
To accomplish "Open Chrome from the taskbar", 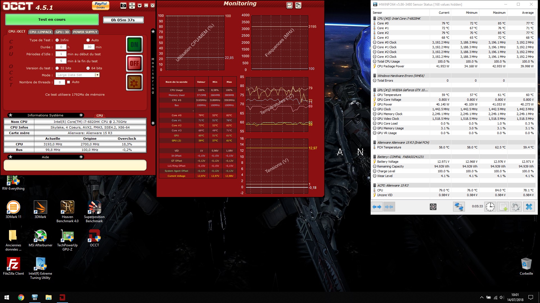I will tap(21, 297).
